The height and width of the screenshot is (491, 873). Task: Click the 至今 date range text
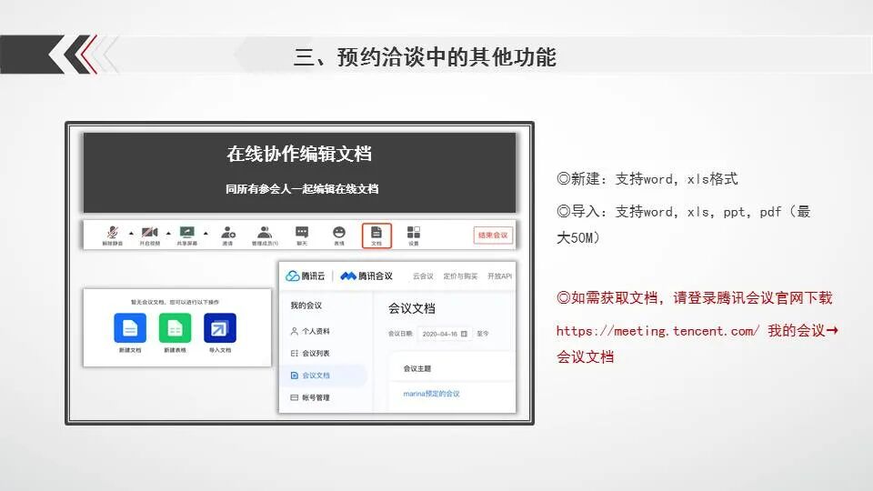coord(483,334)
